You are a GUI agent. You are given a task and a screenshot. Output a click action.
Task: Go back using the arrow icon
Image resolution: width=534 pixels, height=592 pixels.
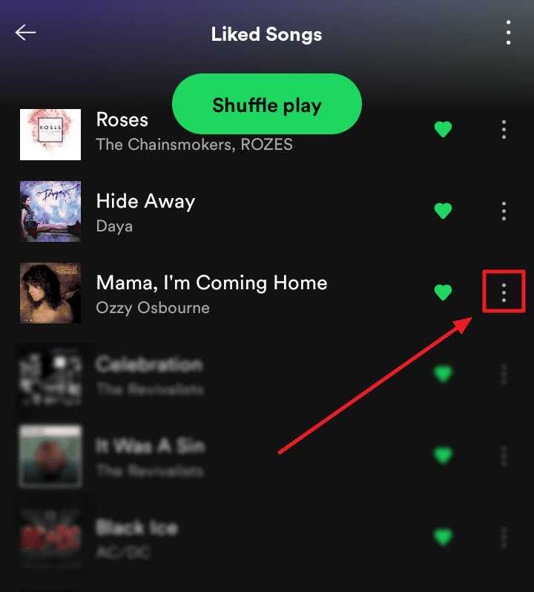(25, 33)
